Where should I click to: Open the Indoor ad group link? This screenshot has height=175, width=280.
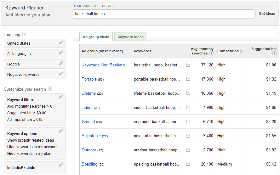pyautogui.click(x=87, y=107)
